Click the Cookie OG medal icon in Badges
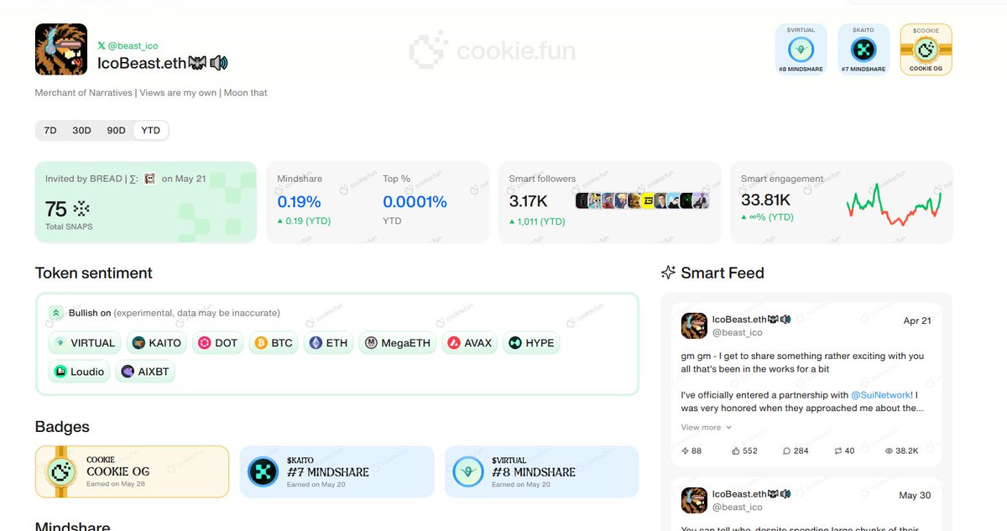Screen dimensions: 1007x531 point(62,471)
